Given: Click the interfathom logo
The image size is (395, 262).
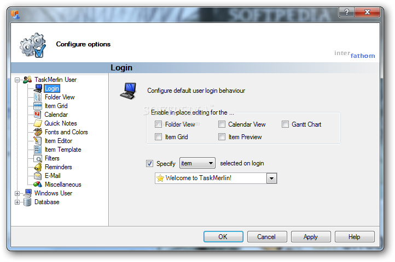Looking at the screenshot, I should [355, 55].
